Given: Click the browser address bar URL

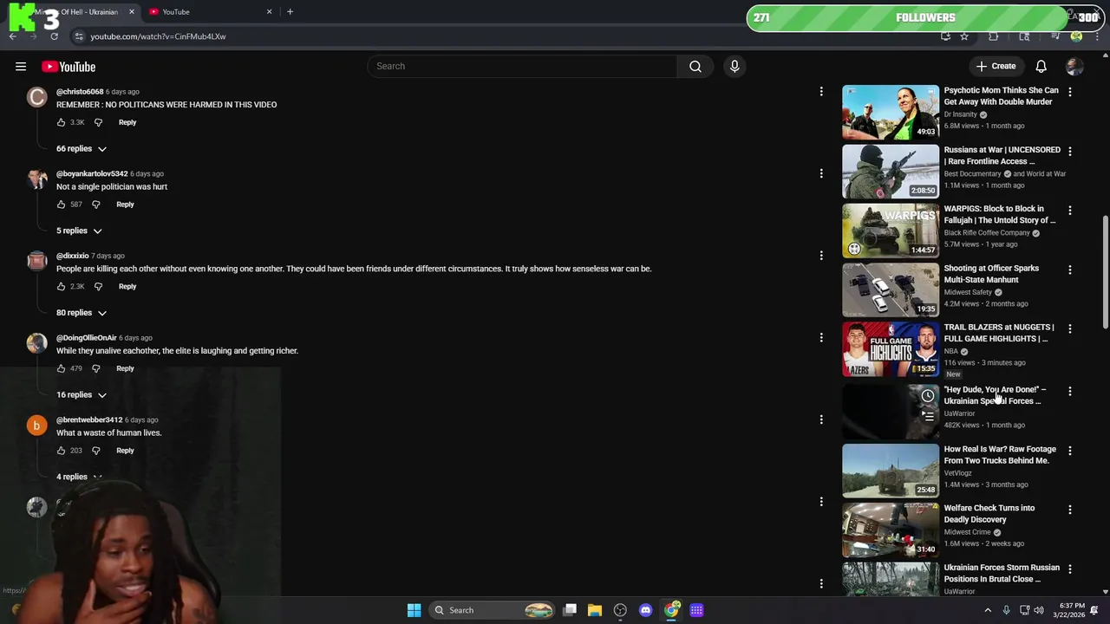Looking at the screenshot, I should pyautogui.click(x=158, y=36).
